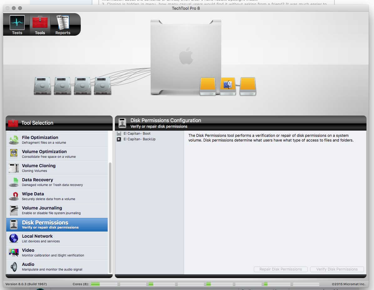The image size is (374, 290).
Task: Click the fifth core activity bar
Action: (219, 284)
